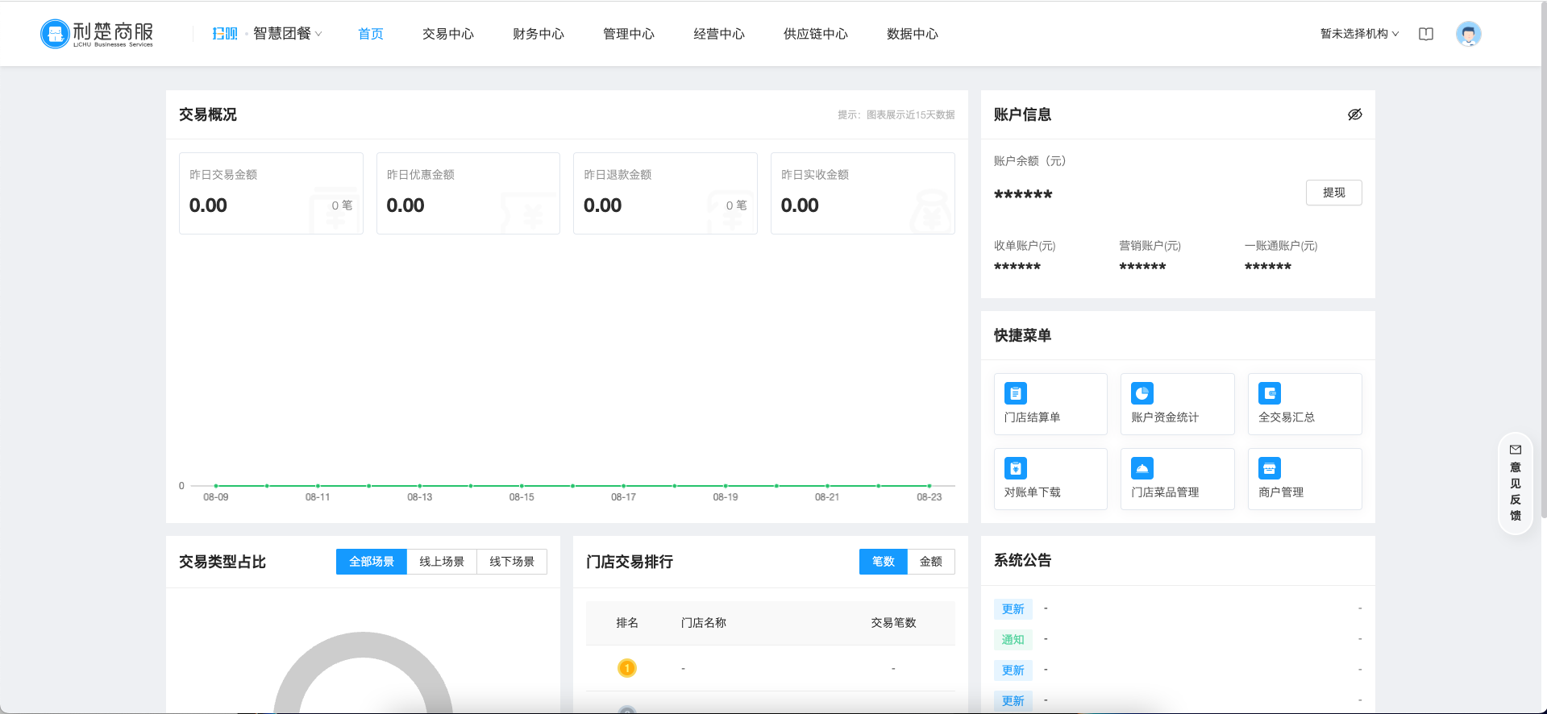Click the 通知 announcement tag

click(x=1013, y=640)
